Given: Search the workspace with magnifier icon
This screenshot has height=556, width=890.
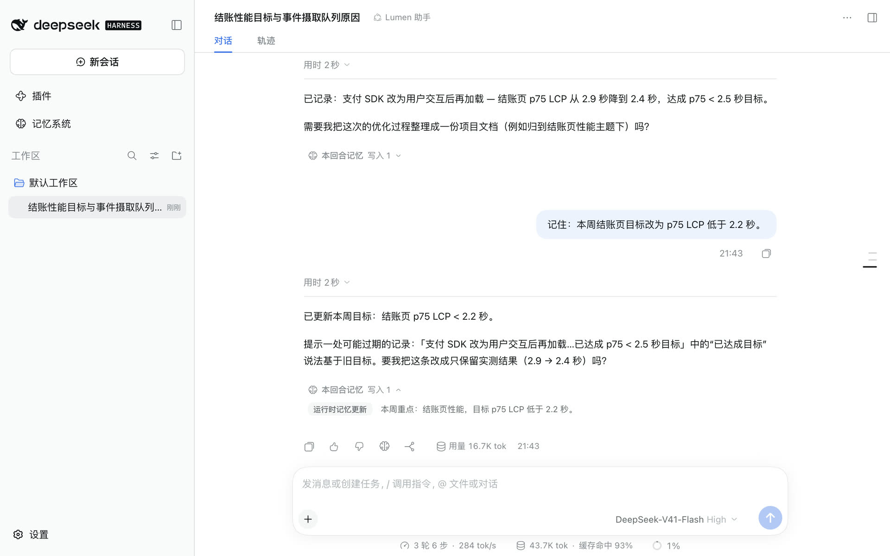Looking at the screenshot, I should [132, 156].
